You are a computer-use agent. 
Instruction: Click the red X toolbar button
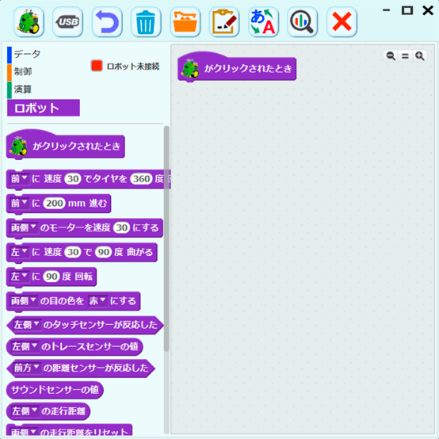342,22
